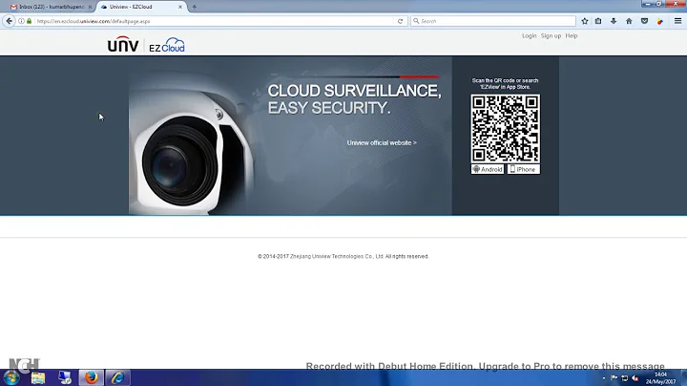Viewport: 687px width, 386px height.
Task: Click the UNV logo
Action: tap(123, 44)
